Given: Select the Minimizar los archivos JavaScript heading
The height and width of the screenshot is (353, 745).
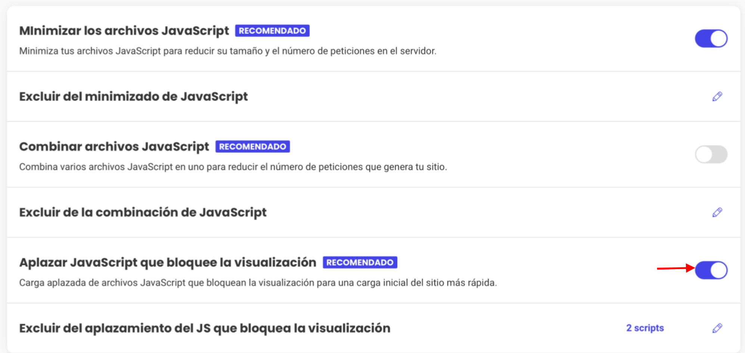Looking at the screenshot, I should point(124,31).
